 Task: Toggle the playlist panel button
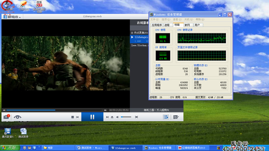166,117
